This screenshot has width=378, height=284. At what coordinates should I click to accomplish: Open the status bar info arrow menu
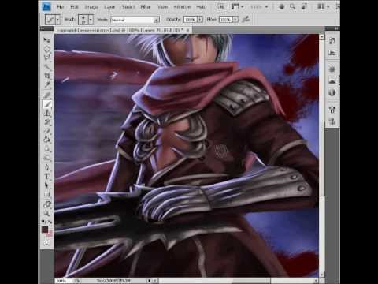pos(149,281)
